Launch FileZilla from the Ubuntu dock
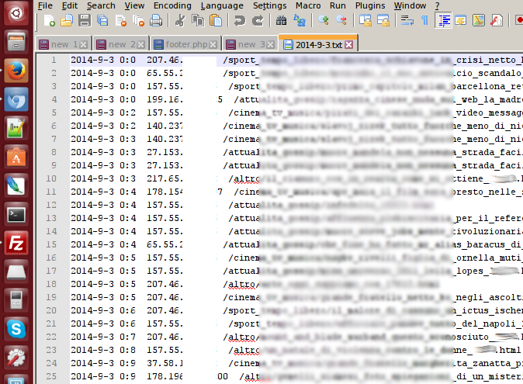 (x=16, y=244)
